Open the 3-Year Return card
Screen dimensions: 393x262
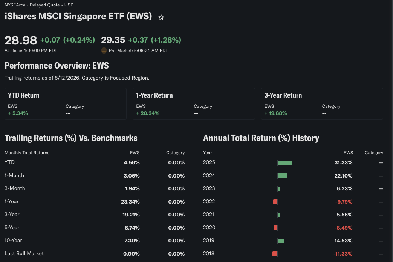pos(322,104)
